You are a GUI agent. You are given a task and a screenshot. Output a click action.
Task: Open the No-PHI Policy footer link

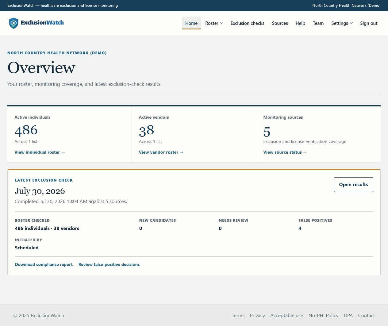point(323,316)
